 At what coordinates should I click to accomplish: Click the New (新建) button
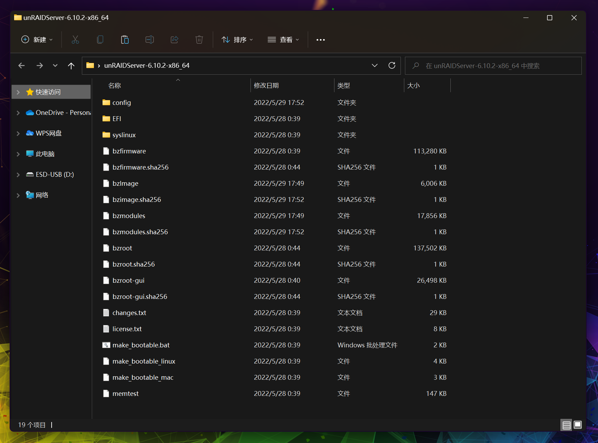[37, 40]
